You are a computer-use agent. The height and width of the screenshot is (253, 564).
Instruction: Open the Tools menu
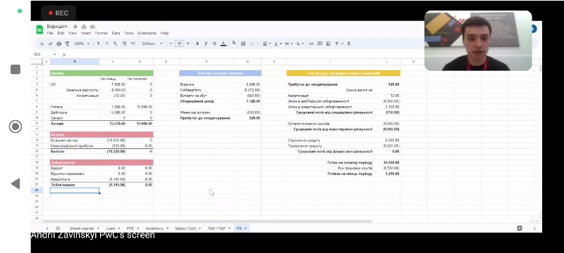(x=129, y=33)
